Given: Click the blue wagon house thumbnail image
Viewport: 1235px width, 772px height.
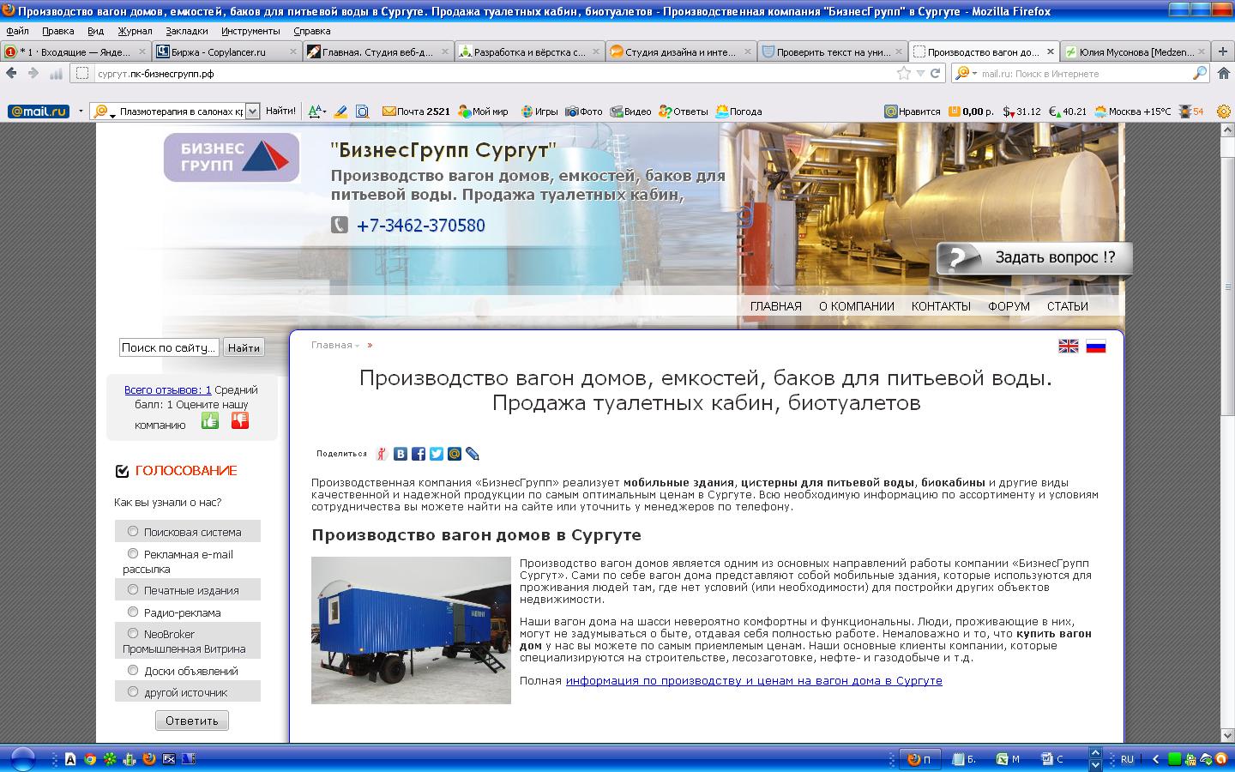Looking at the screenshot, I should point(411,630).
